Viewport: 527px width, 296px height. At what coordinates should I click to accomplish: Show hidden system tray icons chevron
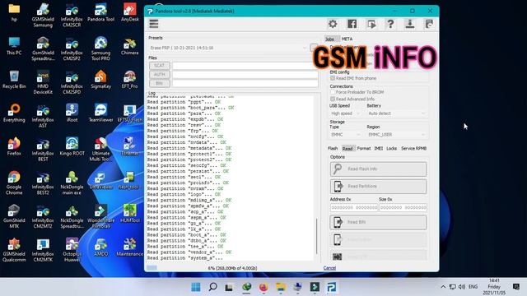coord(443,287)
